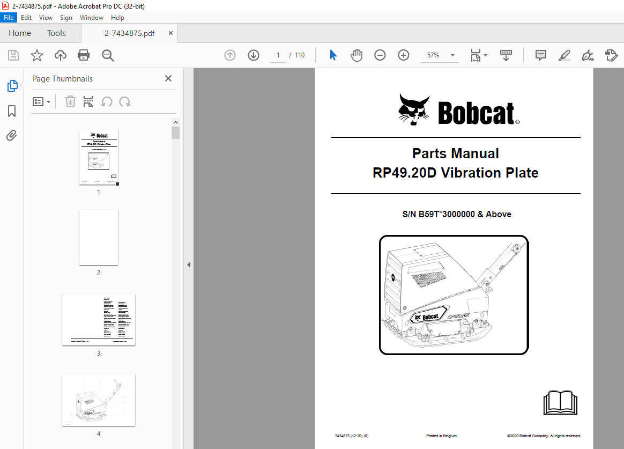The width and height of the screenshot is (624, 449).
Task: Select page 1 thumbnail
Action: [x=99, y=157]
